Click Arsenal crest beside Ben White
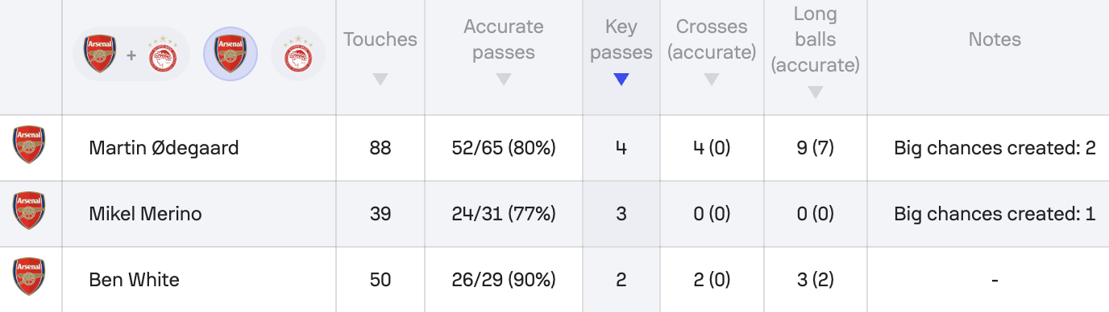The width and height of the screenshot is (1109, 312). point(29,277)
